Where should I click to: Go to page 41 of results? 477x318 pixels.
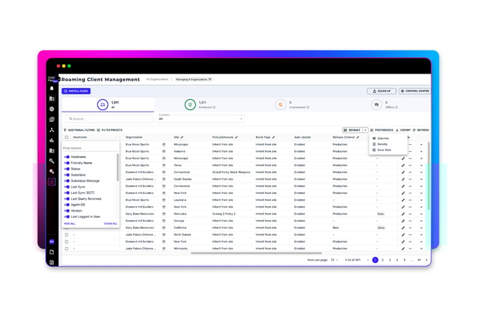pyautogui.click(x=419, y=260)
